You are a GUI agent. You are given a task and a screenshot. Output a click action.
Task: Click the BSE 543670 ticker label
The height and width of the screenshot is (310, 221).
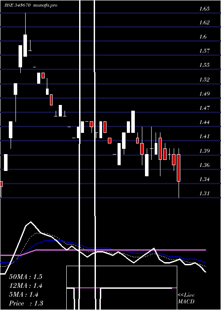17,5
